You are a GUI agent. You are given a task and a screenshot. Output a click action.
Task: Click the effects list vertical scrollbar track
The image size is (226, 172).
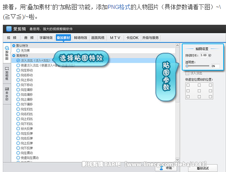tap(177, 103)
